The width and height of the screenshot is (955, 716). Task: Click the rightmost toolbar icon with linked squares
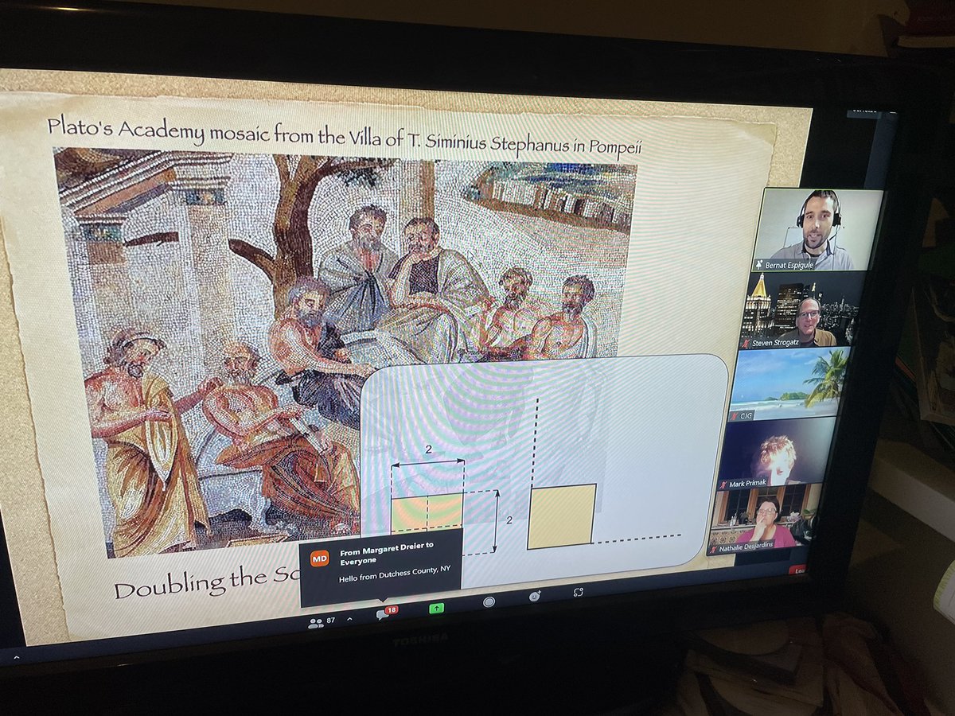579,593
